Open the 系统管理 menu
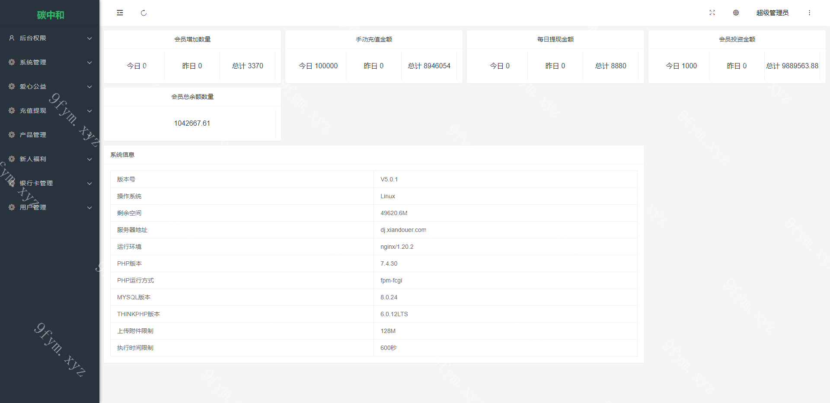 (x=50, y=62)
